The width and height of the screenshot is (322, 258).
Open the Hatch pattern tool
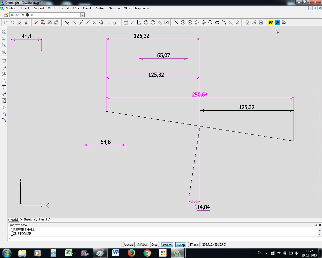pos(50,22)
